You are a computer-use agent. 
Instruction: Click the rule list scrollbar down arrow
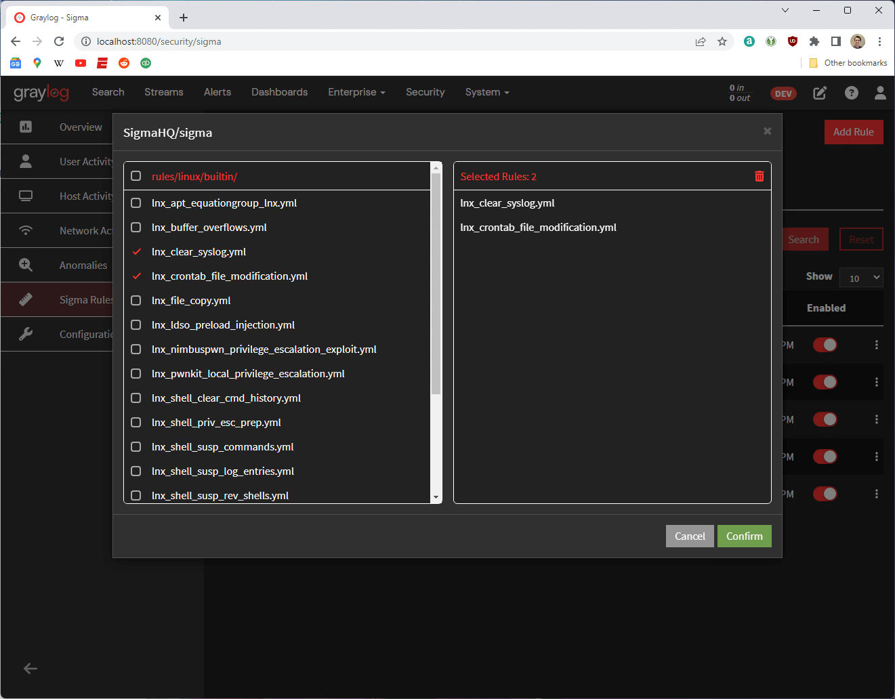(x=436, y=497)
